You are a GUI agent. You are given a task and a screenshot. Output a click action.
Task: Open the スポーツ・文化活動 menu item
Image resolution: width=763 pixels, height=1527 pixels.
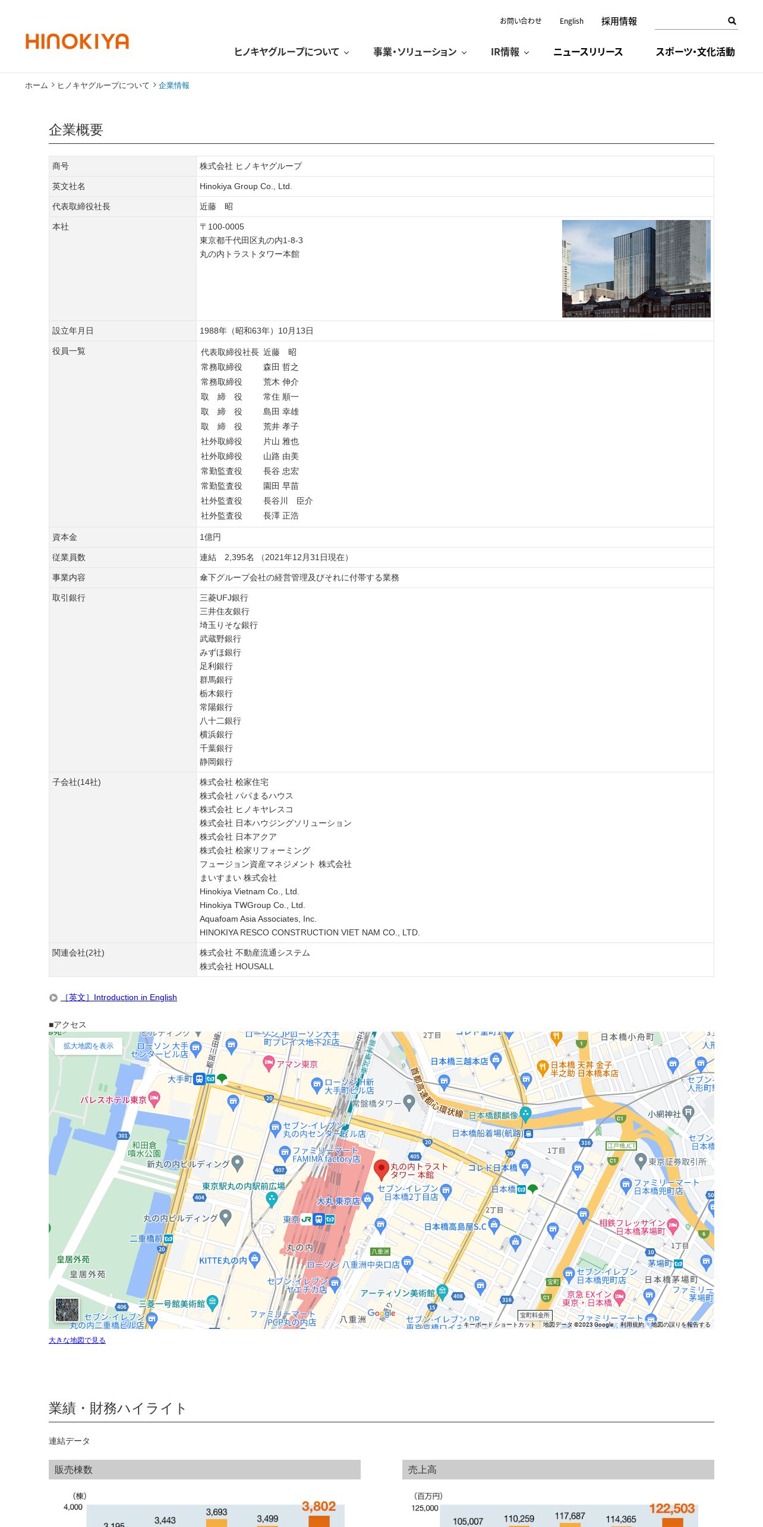(695, 52)
